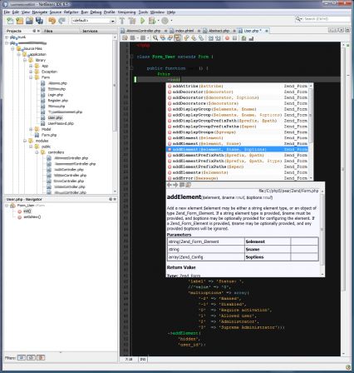Collapse the library folder node

click(x=25, y=60)
